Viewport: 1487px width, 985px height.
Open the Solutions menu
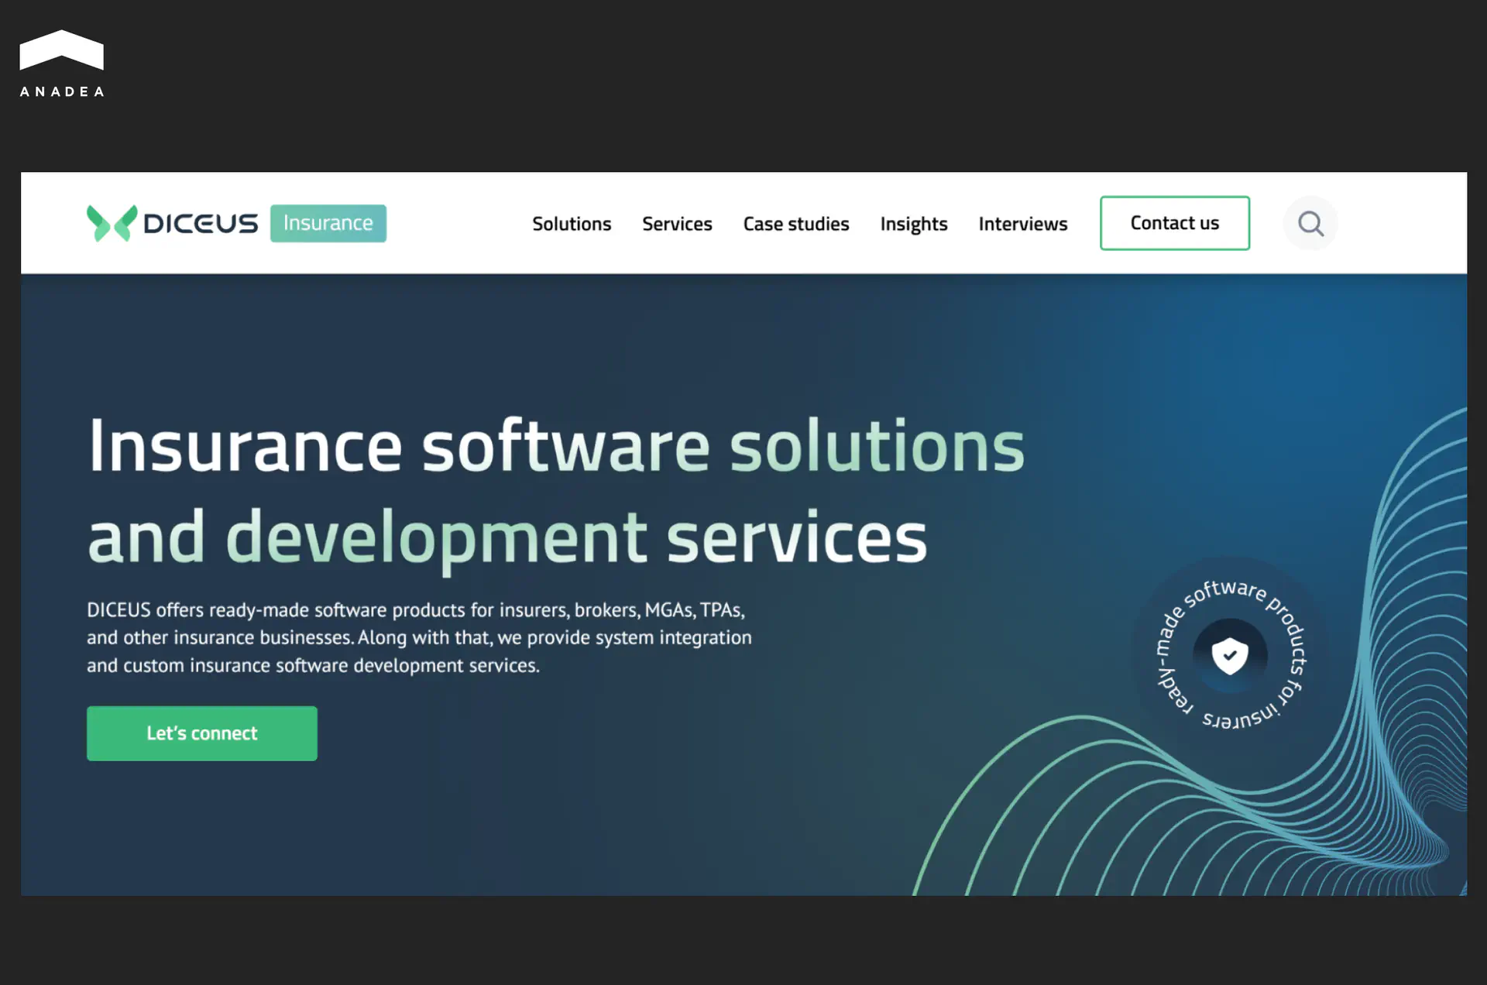point(572,224)
